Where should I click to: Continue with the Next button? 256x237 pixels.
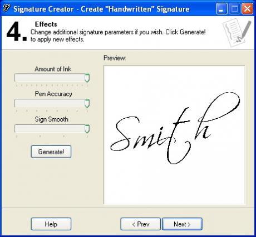coord(182,224)
